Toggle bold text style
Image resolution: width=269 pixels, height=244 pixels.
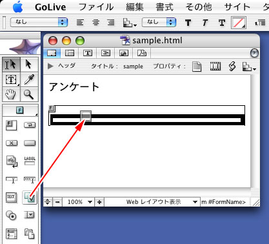pos(188,23)
